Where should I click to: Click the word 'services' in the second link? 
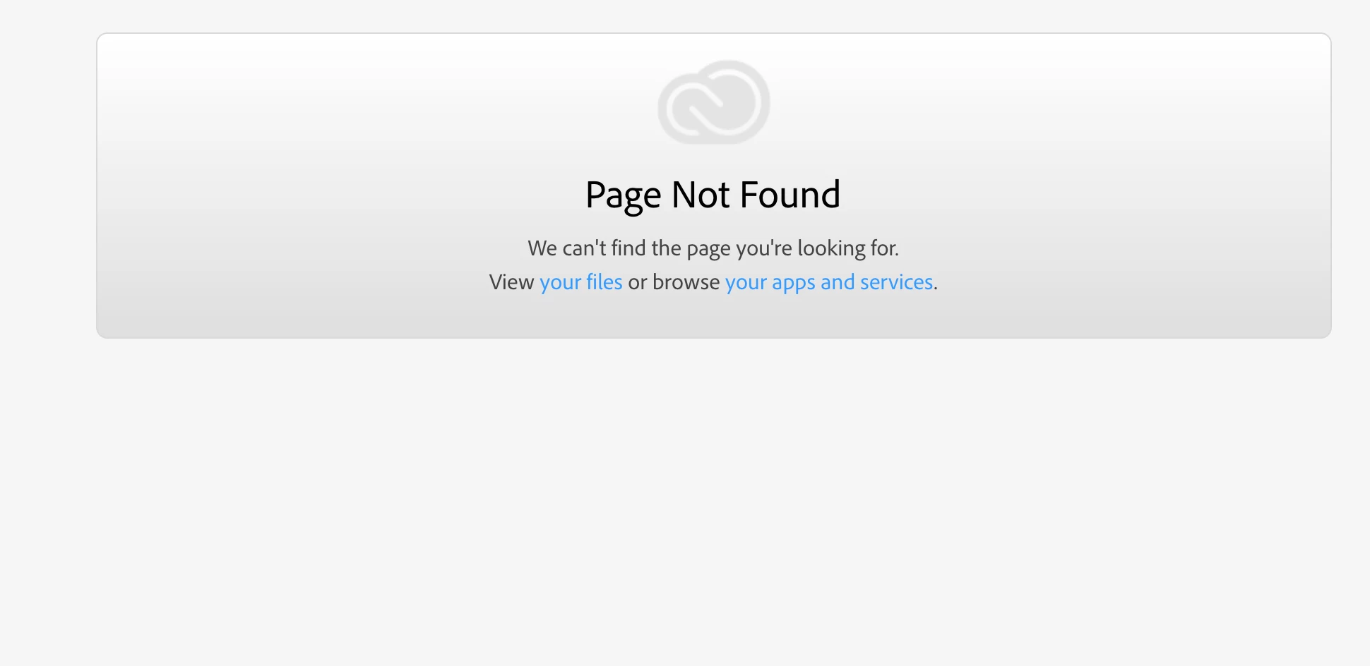[x=897, y=281]
